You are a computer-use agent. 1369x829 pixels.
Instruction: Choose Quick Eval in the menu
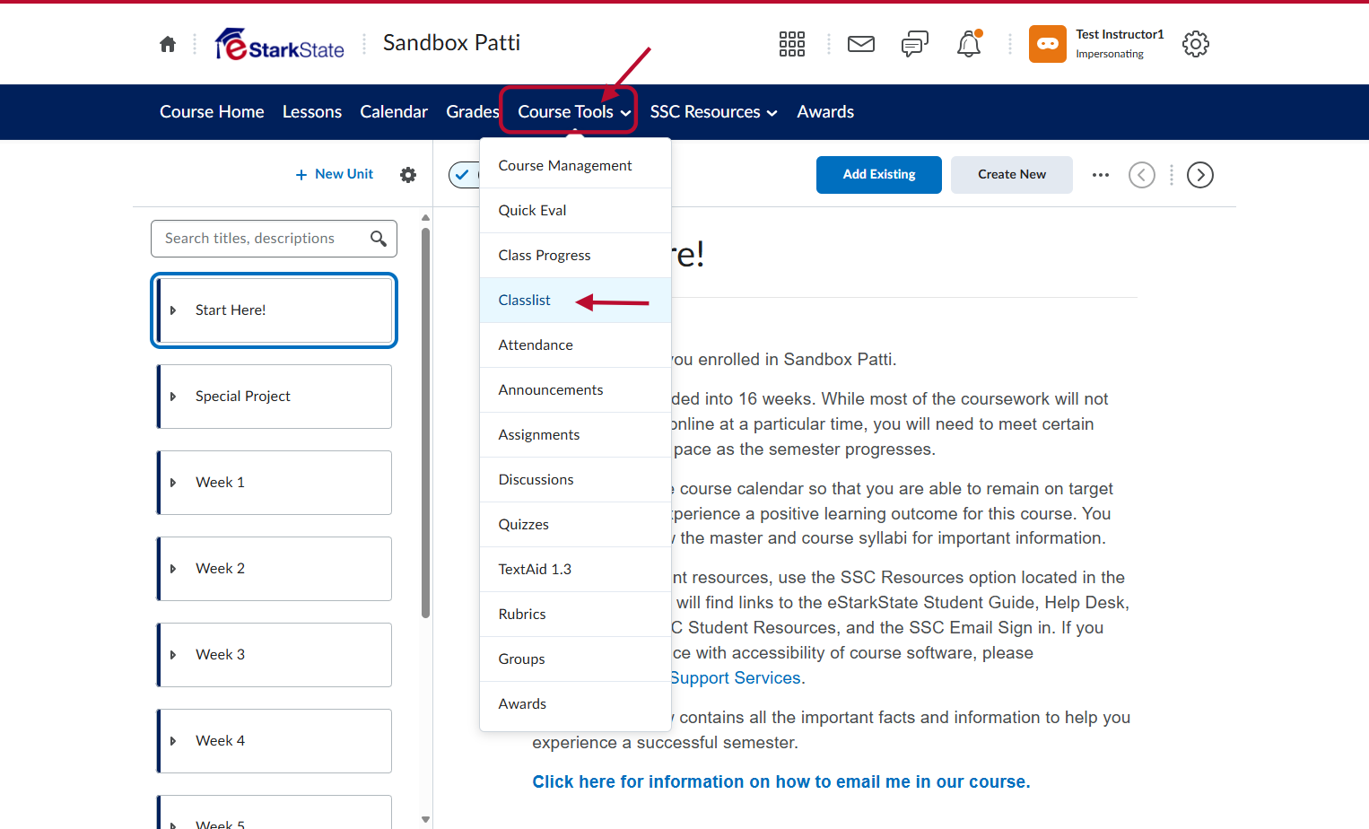pos(575,211)
